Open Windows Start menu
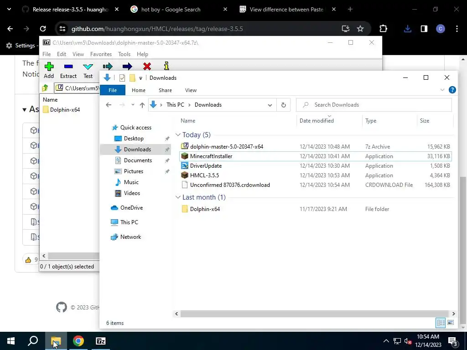The width and height of the screenshot is (467, 350). point(11,341)
